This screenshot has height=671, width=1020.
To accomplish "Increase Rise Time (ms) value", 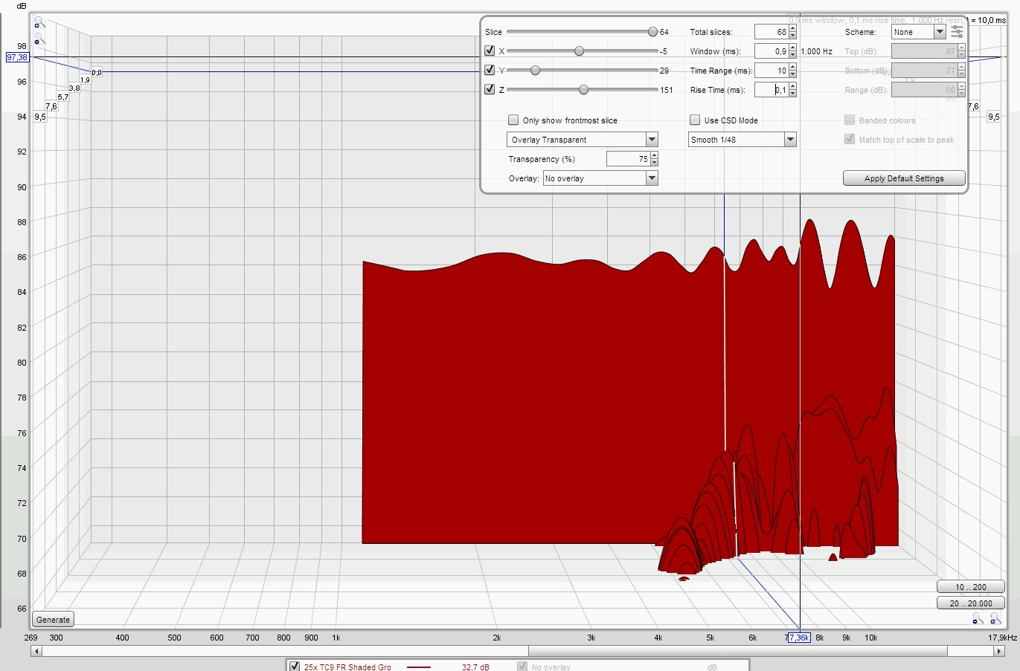I will click(792, 86).
